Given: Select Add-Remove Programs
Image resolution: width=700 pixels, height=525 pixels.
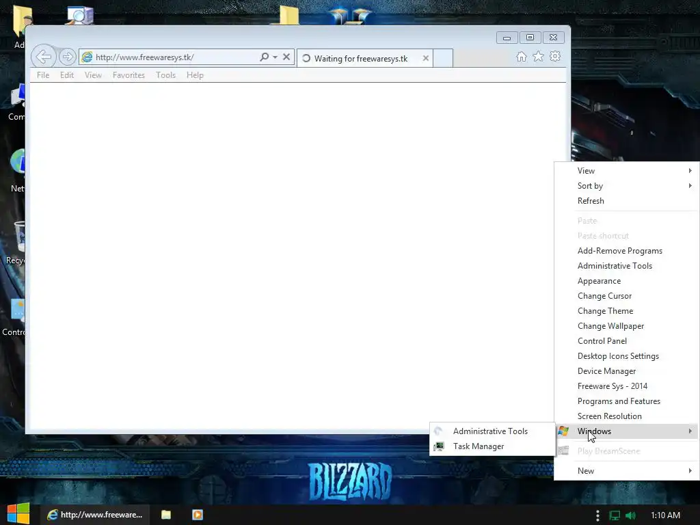Looking at the screenshot, I should tap(626, 251).
